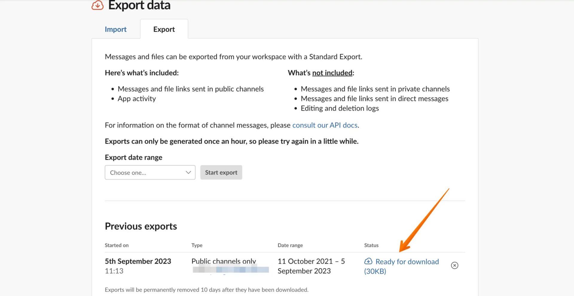The width and height of the screenshot is (574, 296).
Task: Click the Public channels only type entry
Action: [224, 261]
